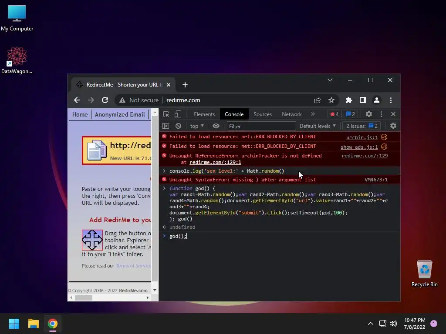Clear the console icon

(178, 126)
